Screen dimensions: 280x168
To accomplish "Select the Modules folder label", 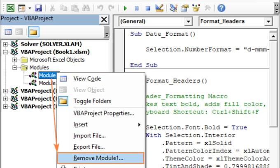I will click(39, 67).
